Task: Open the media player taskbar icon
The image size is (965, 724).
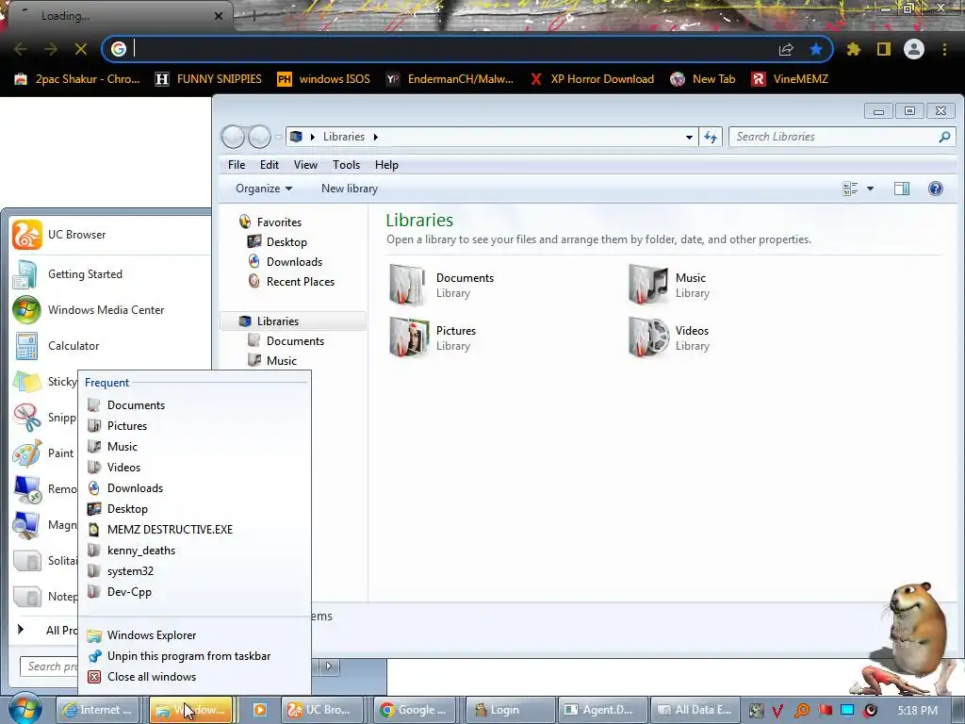Action: pos(260,710)
